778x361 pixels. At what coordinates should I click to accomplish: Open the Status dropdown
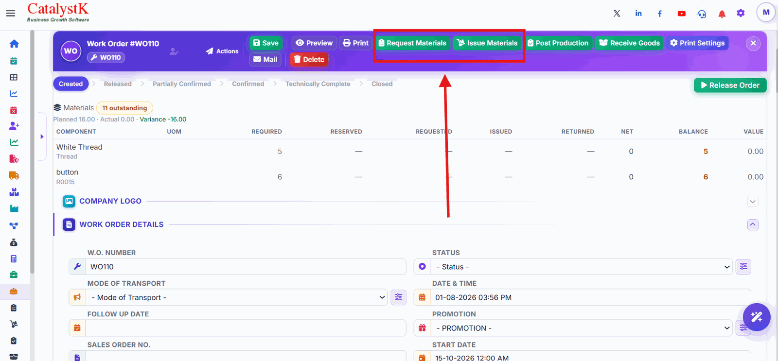pyautogui.click(x=582, y=267)
